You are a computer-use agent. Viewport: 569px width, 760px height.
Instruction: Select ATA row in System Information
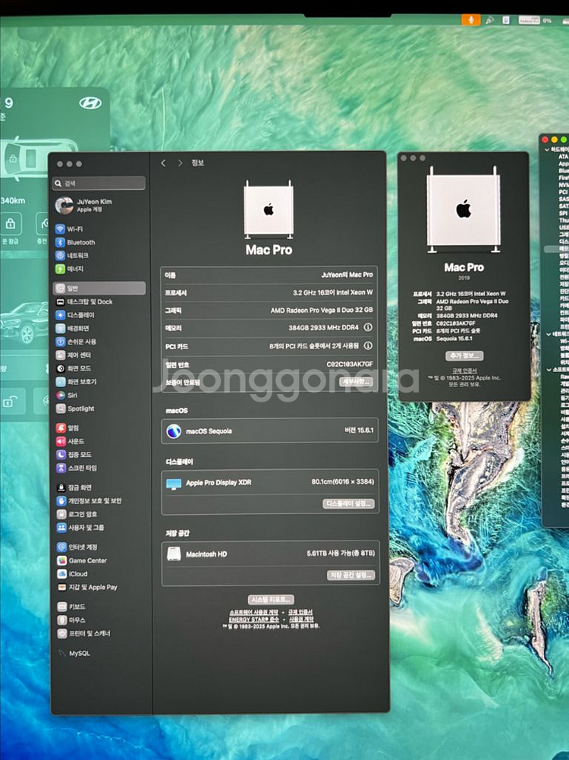563,156
